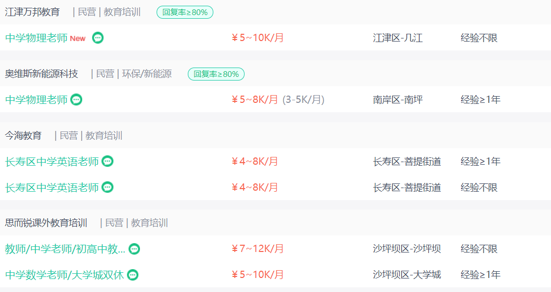
Task: Click chat icon beside 中学数学老师/大学城双休
Action: coord(133,275)
